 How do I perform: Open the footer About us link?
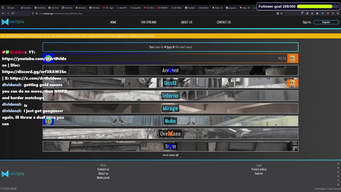pos(103,174)
